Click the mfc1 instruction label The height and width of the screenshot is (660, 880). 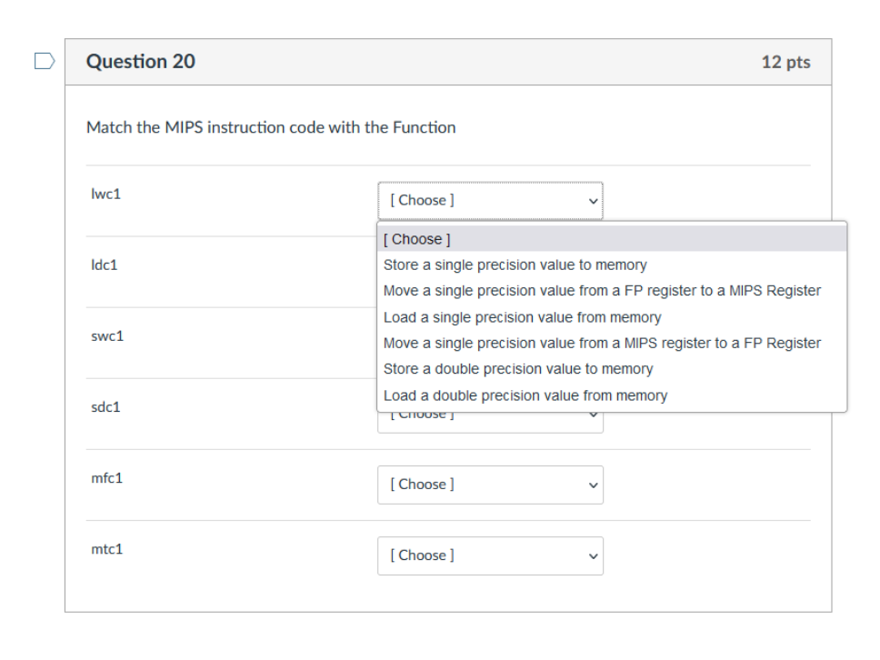coord(106,478)
